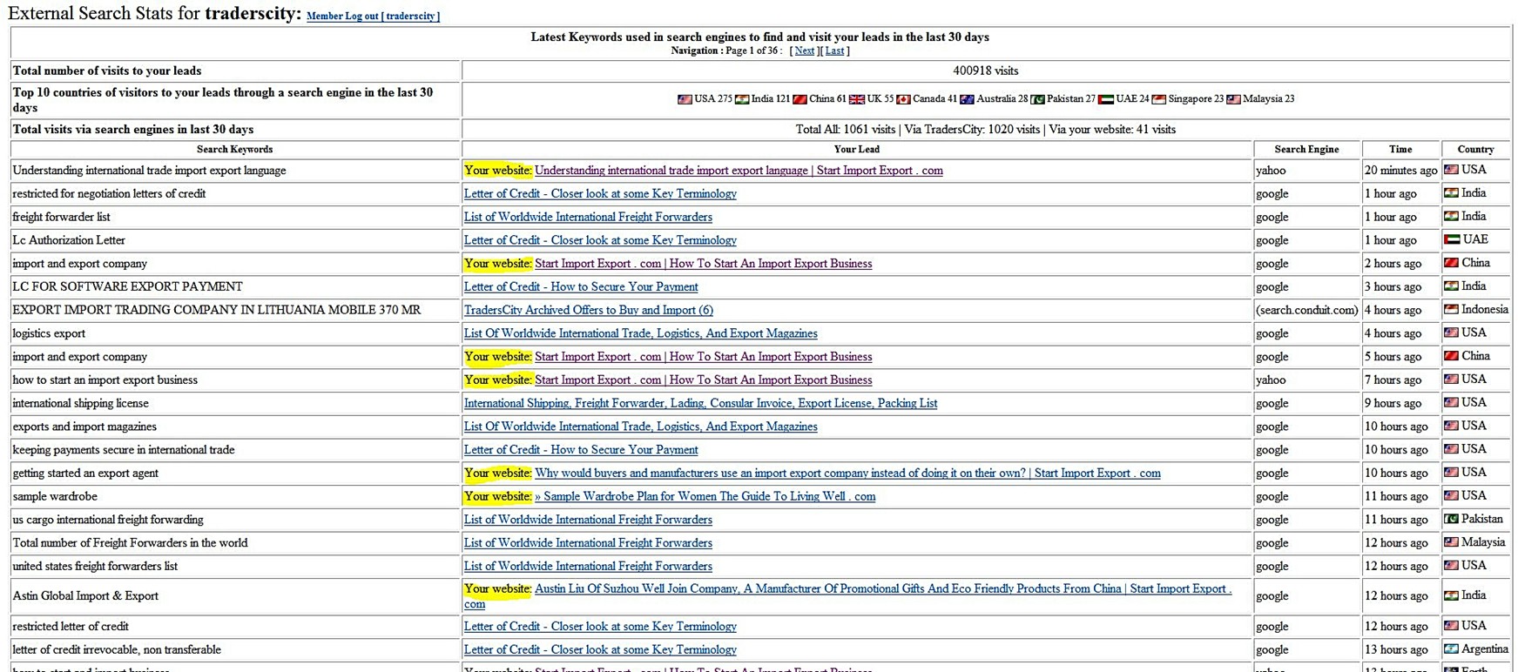Open Freight Forwarders link in 'united states freight forwarders list' row
Viewport: 1518px width, 672px height.
click(588, 566)
